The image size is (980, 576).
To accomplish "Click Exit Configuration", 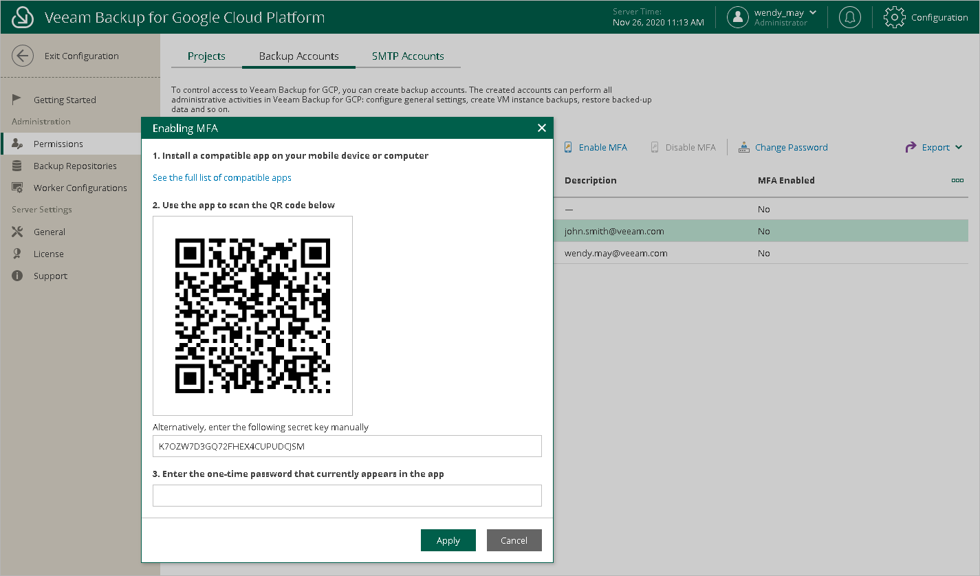I will pos(81,56).
